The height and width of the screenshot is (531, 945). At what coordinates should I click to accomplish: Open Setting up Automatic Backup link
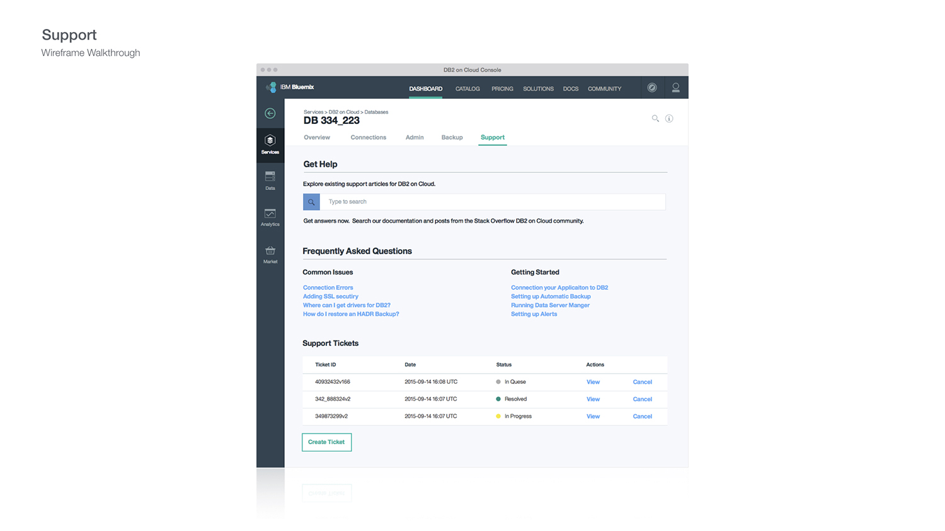(x=551, y=296)
